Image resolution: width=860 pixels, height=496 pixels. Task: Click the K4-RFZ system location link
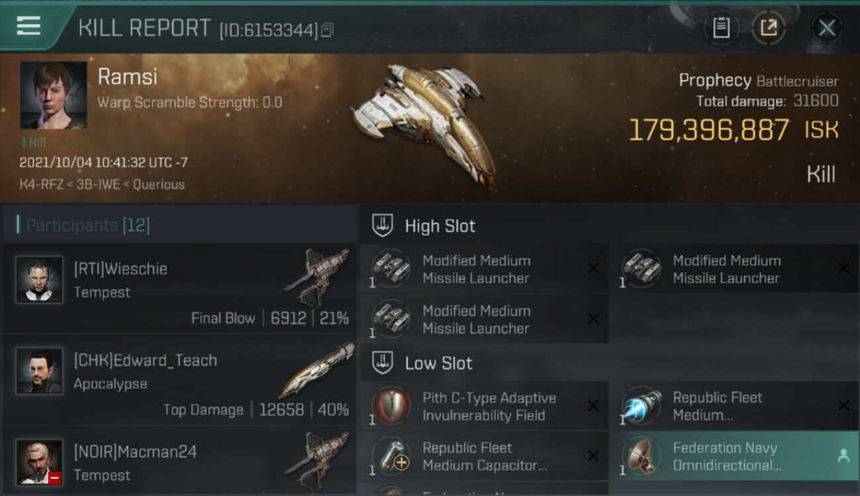click(x=39, y=185)
